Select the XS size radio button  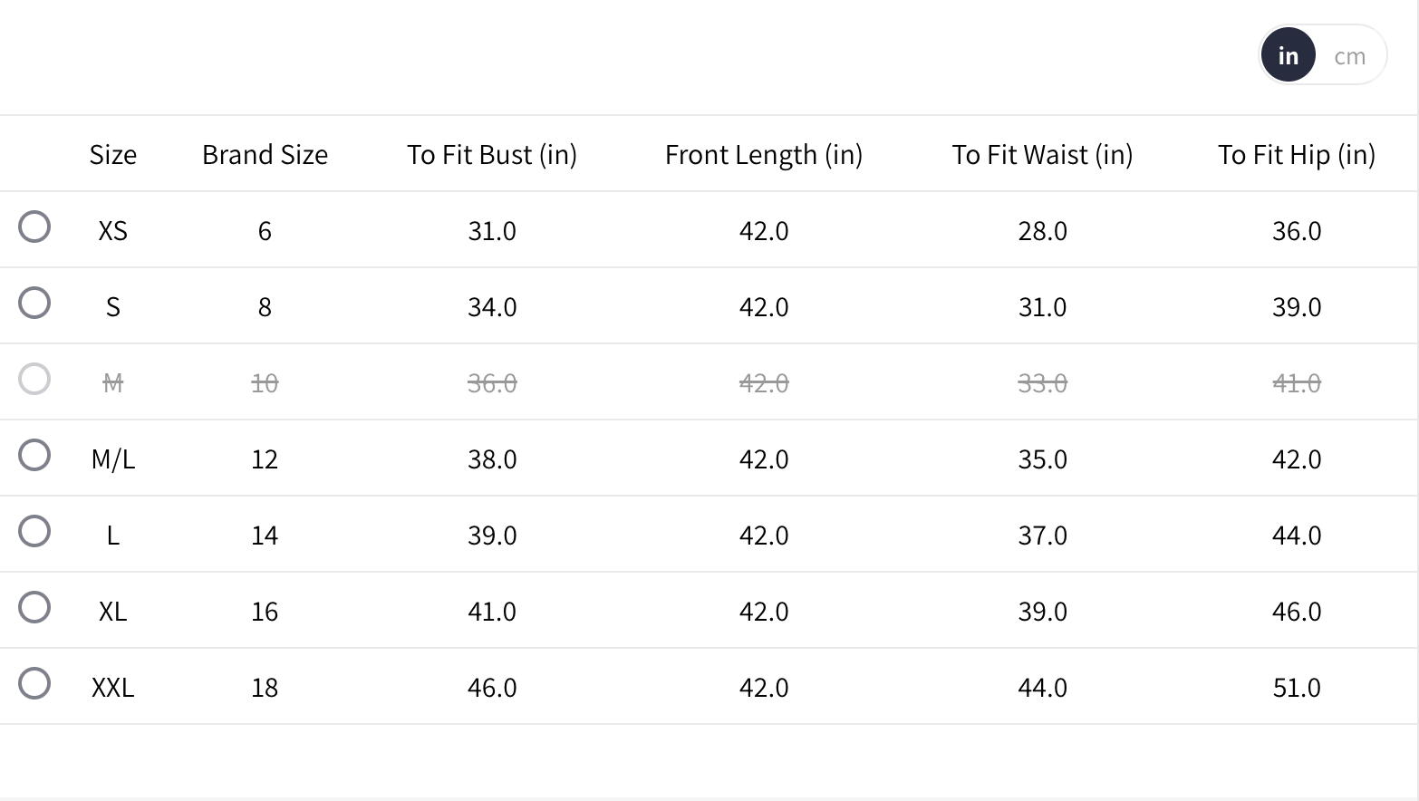coord(34,227)
